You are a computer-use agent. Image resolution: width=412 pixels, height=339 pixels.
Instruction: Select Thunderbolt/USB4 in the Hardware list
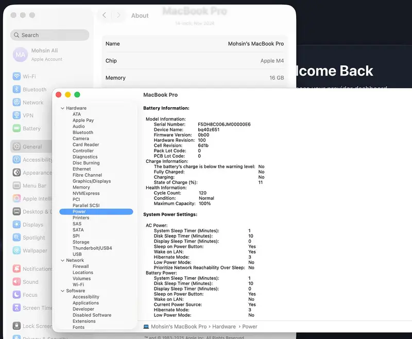[x=92, y=248]
